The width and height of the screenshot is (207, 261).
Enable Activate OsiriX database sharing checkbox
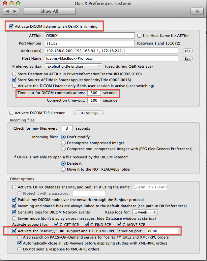(14, 187)
